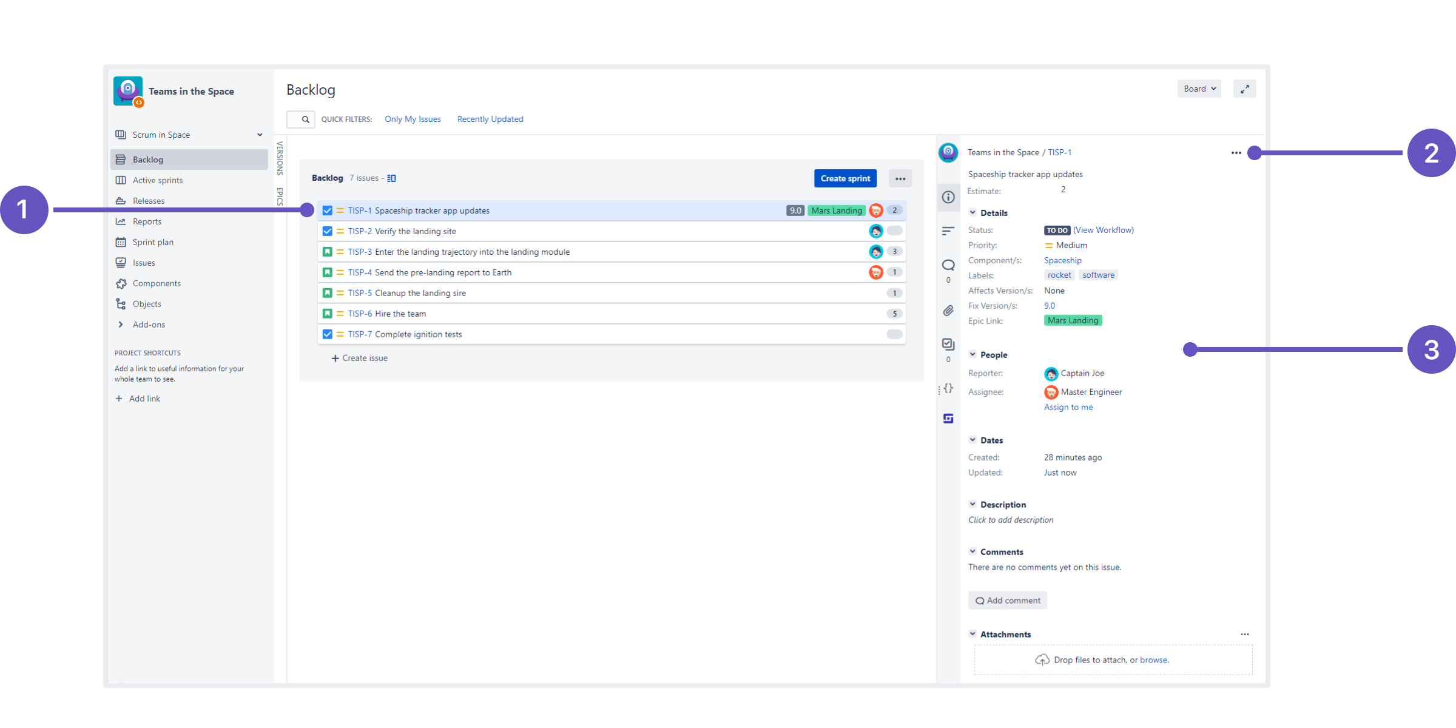Open the Sprint plan view
The height and width of the screenshot is (728, 1456).
153,241
